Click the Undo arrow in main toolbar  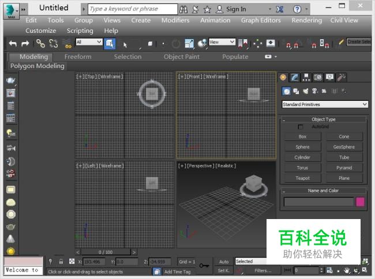click(13, 43)
